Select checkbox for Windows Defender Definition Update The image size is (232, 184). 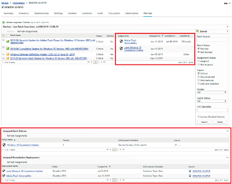3,54
